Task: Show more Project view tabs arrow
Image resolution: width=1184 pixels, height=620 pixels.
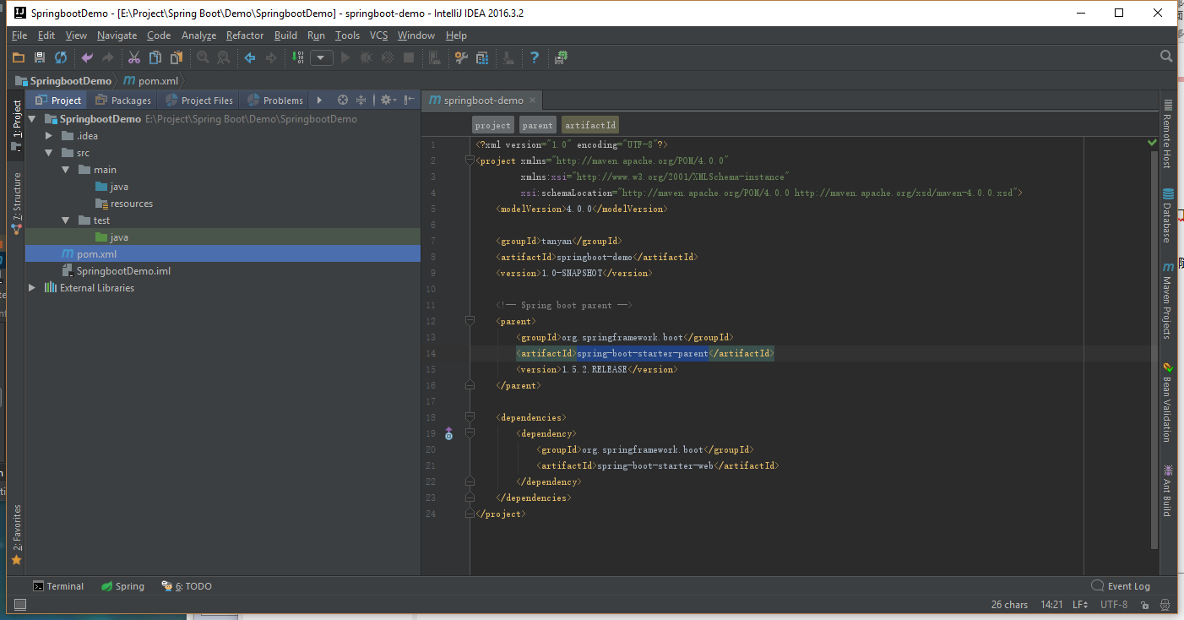Action: (319, 100)
